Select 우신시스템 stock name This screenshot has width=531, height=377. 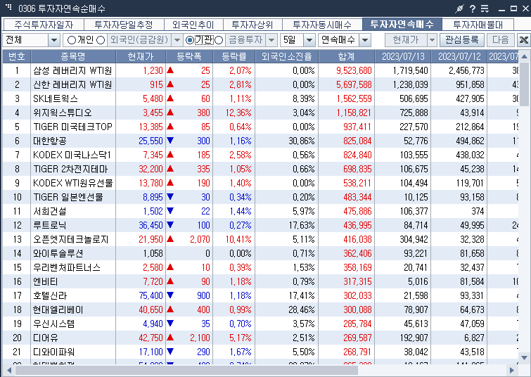(x=54, y=324)
